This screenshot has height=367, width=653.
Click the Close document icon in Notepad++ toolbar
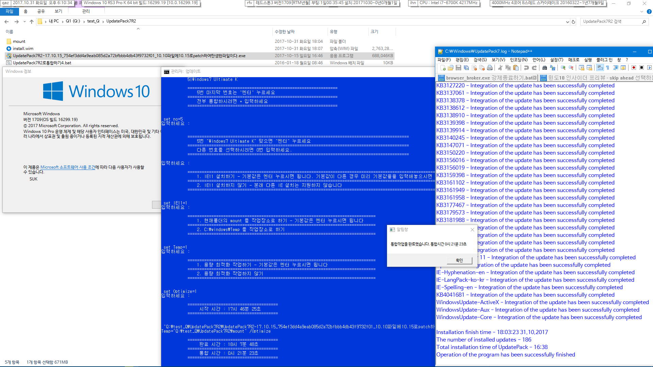click(474, 68)
